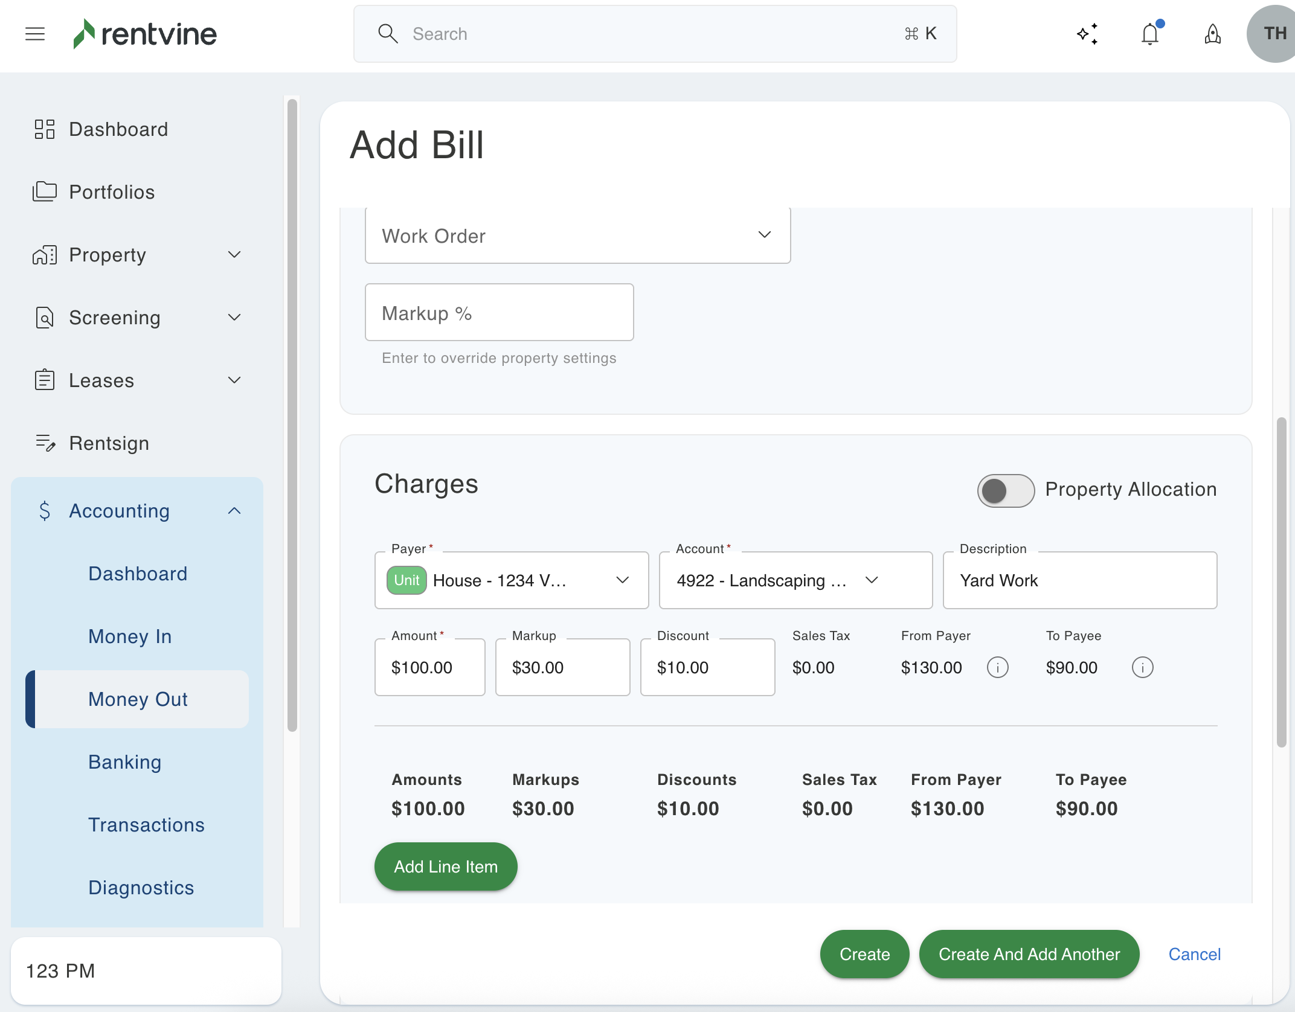1295x1012 pixels.
Task: Click Create And Add Another button
Action: pos(1029,954)
